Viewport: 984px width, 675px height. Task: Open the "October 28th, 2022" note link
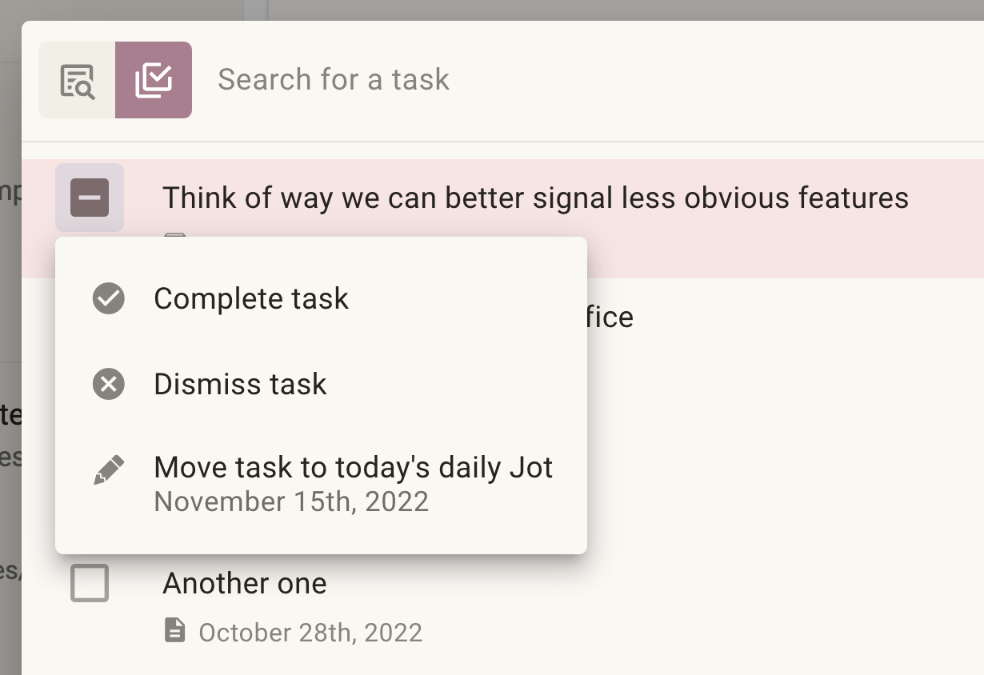click(x=310, y=633)
